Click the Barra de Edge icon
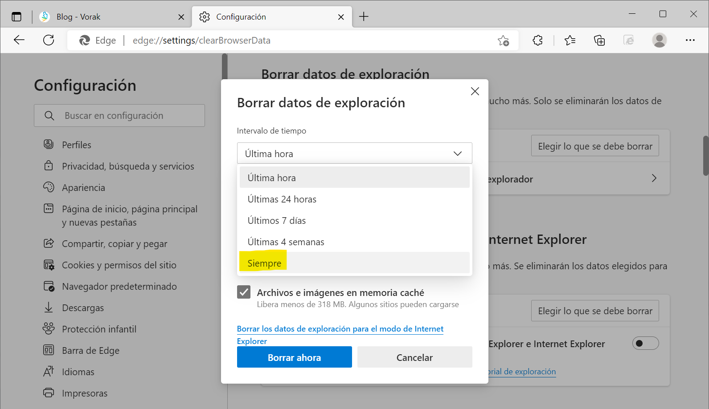709x409 pixels. point(49,350)
